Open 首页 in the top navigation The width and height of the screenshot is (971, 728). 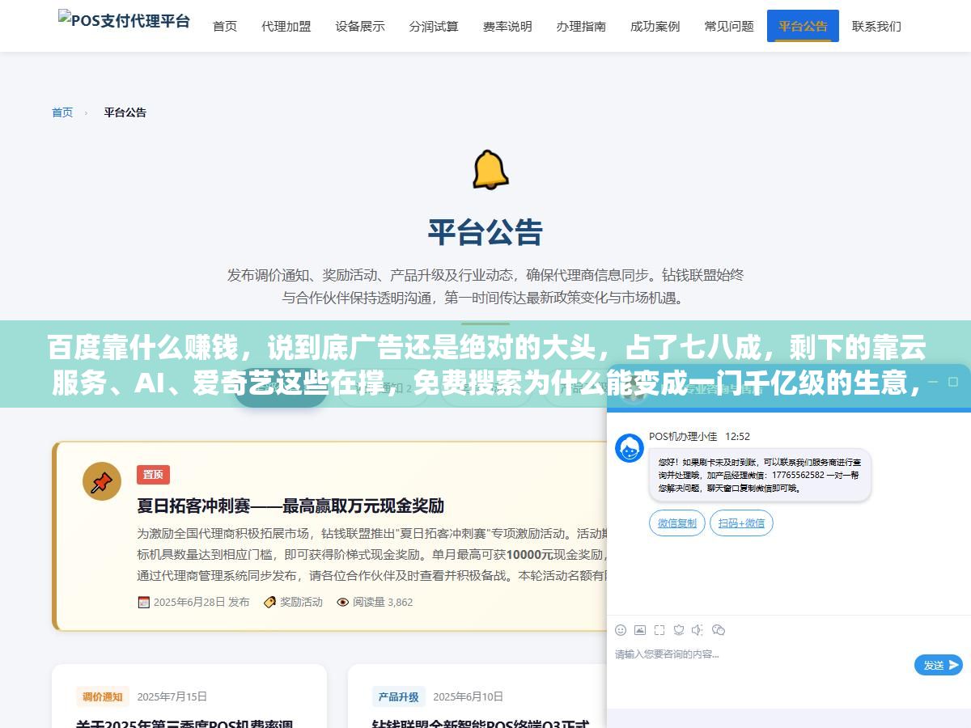click(225, 26)
